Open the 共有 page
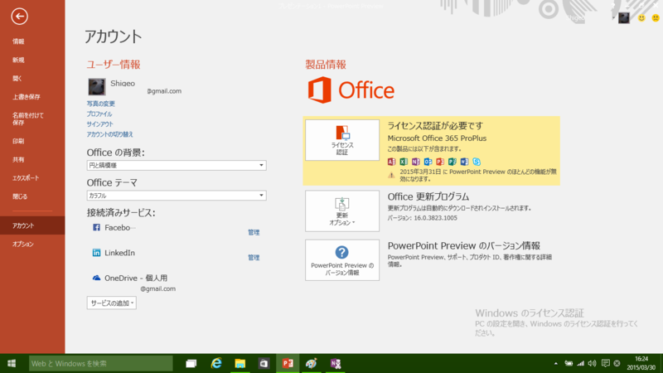Image resolution: width=663 pixels, height=373 pixels. point(18,159)
